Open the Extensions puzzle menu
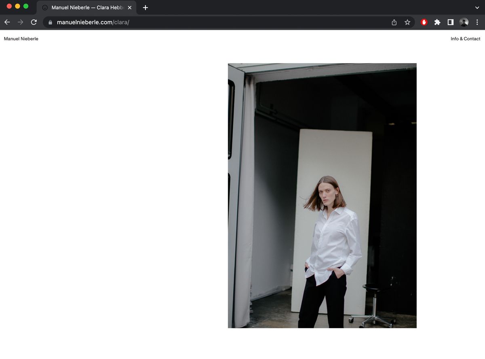Viewport: 485px width, 359px height. (437, 22)
